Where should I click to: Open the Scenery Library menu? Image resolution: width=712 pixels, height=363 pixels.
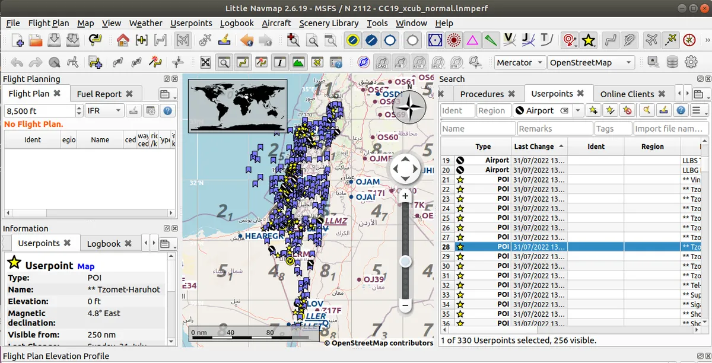[x=329, y=23]
